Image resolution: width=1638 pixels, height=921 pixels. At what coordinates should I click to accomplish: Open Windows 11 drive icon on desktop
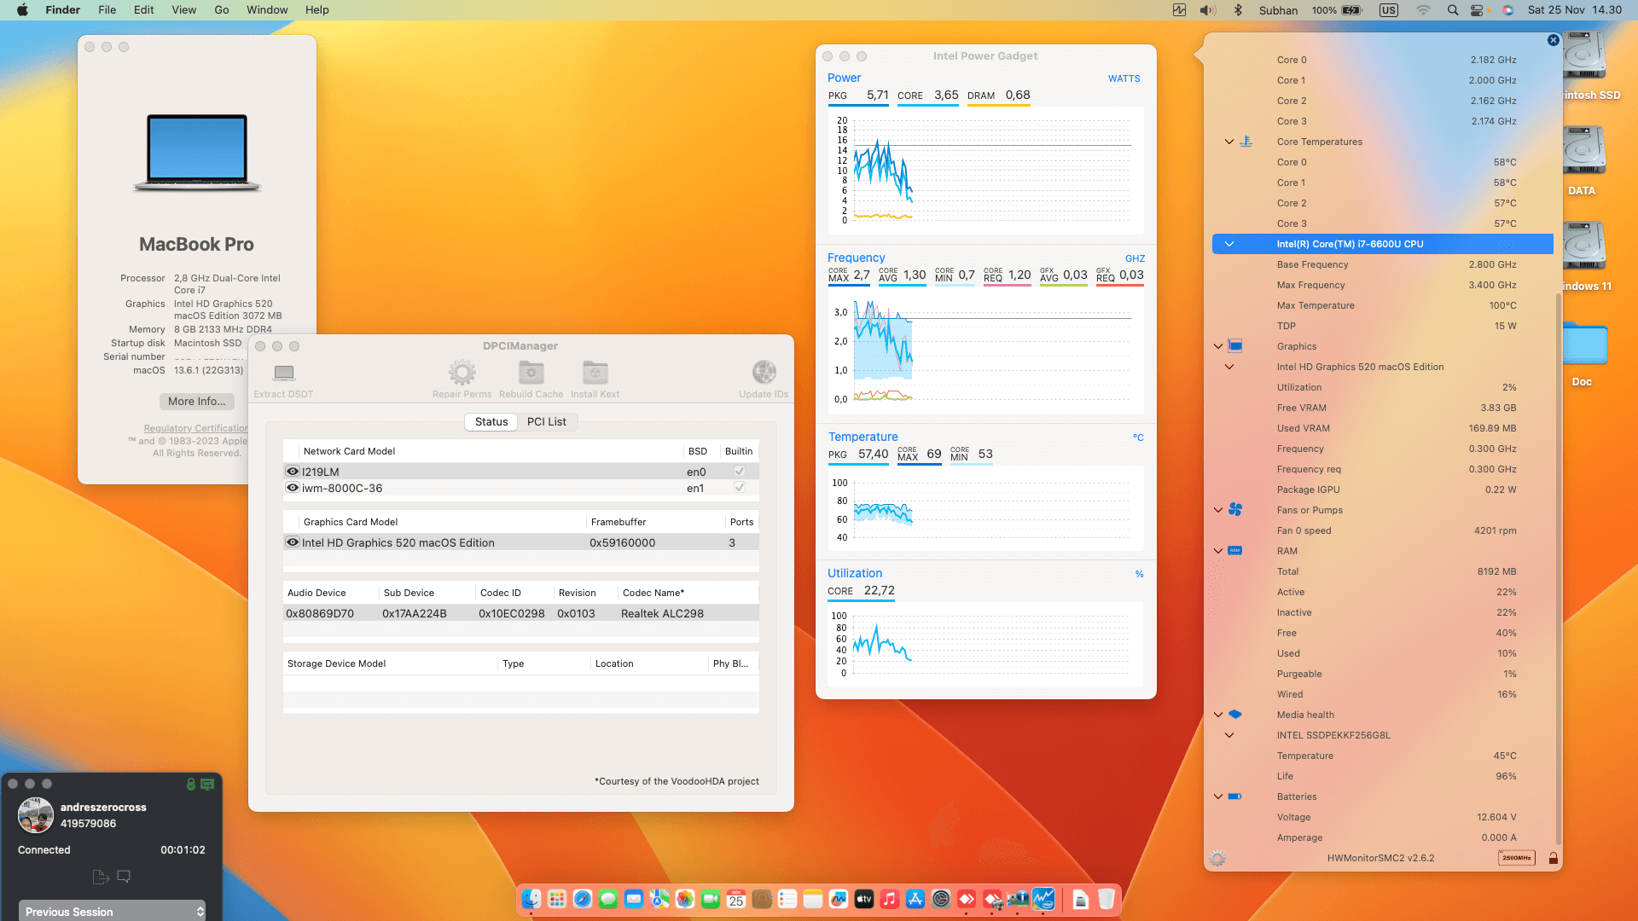(1584, 247)
